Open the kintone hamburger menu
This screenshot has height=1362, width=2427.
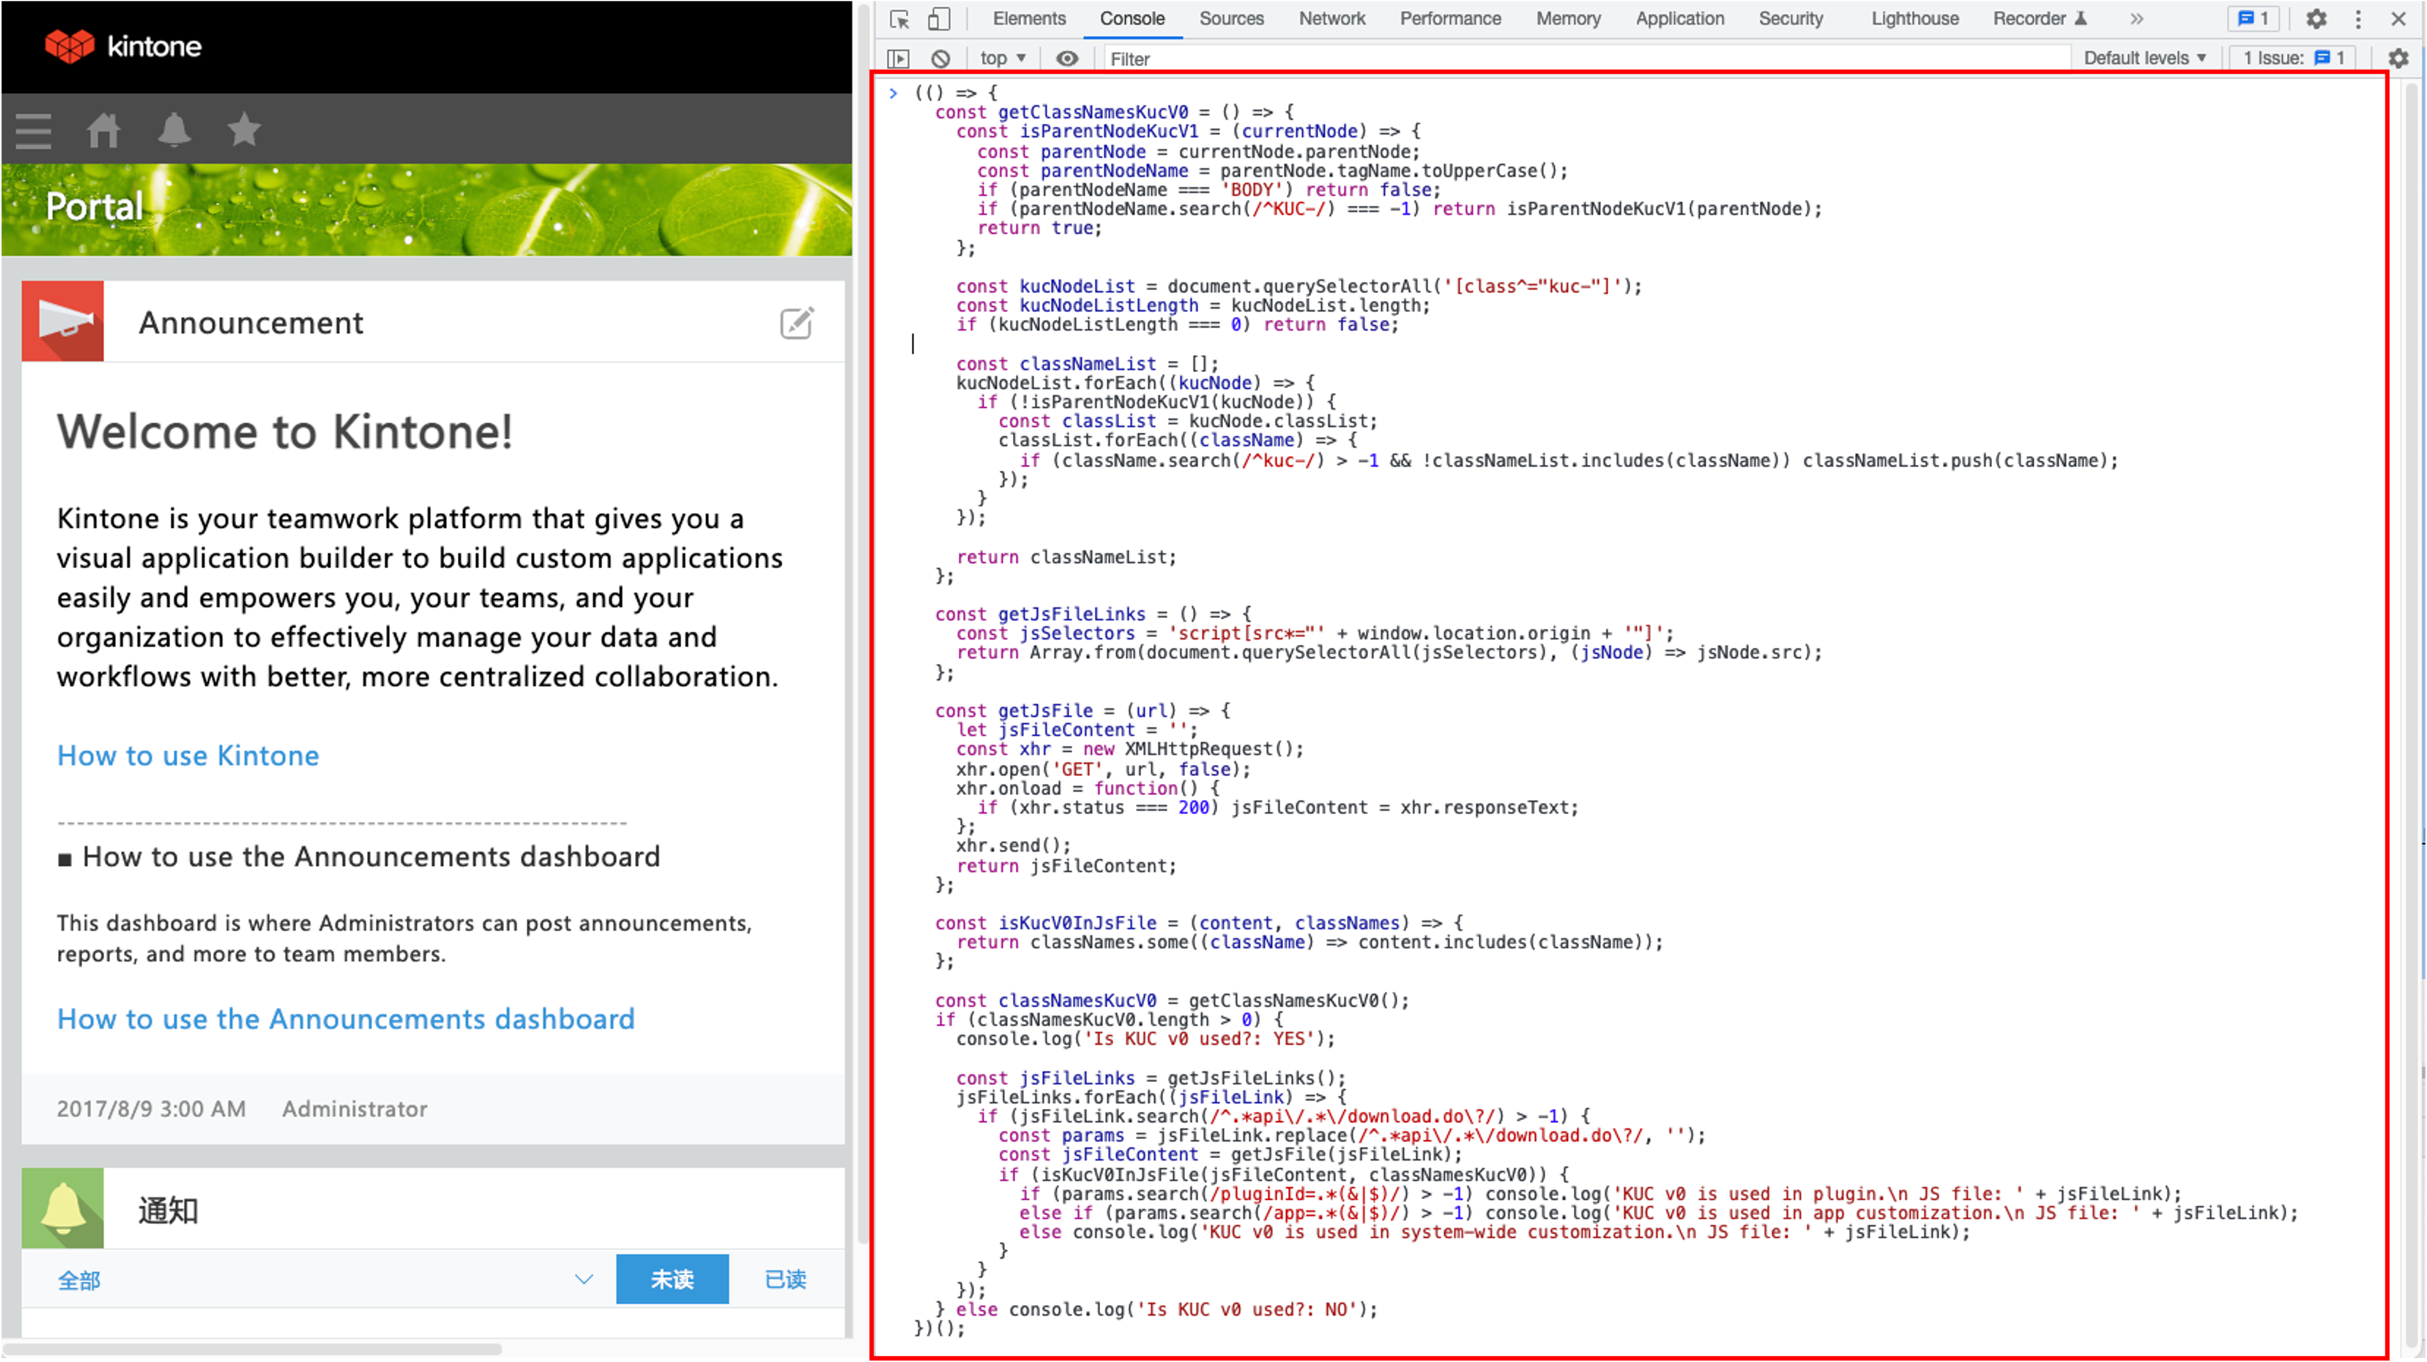33,130
